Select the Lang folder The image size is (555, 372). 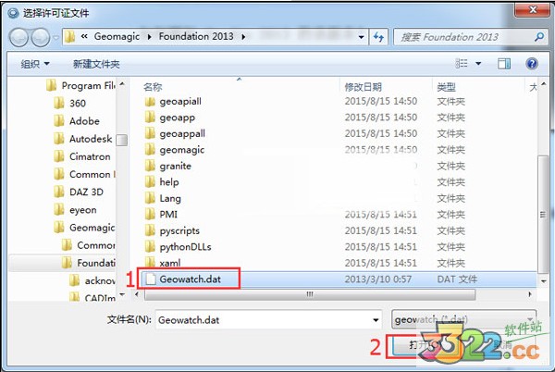coord(170,199)
